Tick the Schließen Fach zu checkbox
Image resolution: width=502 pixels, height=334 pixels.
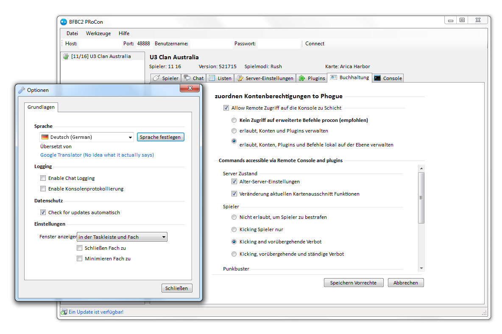[79, 248]
